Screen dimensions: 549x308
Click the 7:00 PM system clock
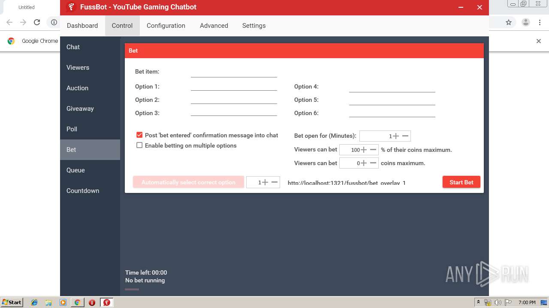(527, 302)
